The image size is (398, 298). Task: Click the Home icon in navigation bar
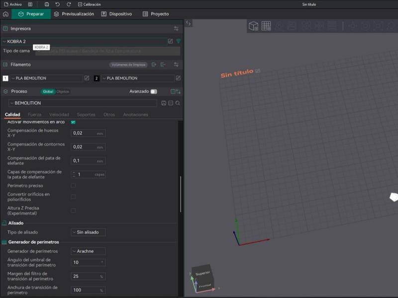[x=5, y=14]
